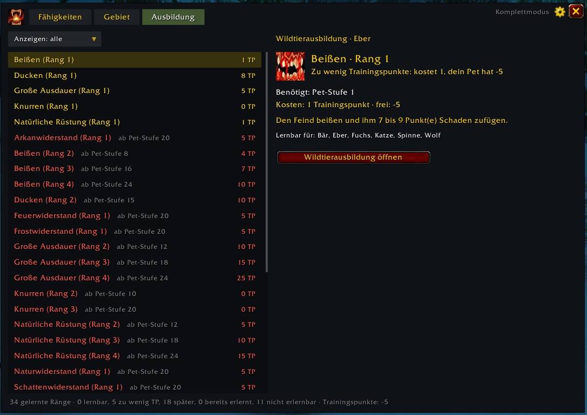The height and width of the screenshot is (415, 587).
Task: Click the learned ranks summary status line
Action: point(199,402)
